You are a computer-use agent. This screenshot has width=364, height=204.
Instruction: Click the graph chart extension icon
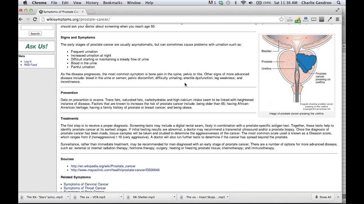(x=322, y=19)
